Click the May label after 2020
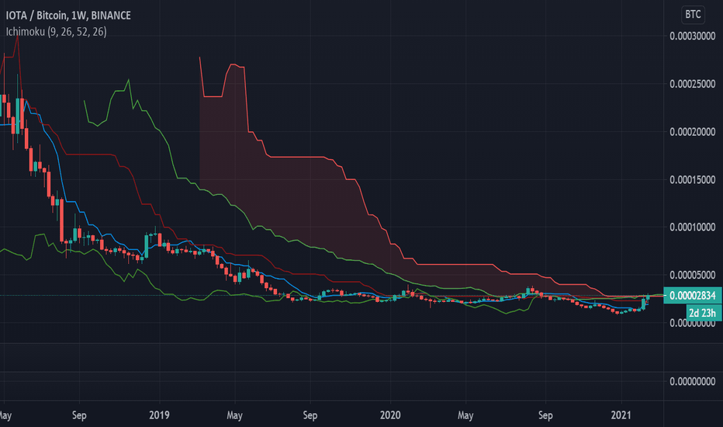 click(x=465, y=415)
